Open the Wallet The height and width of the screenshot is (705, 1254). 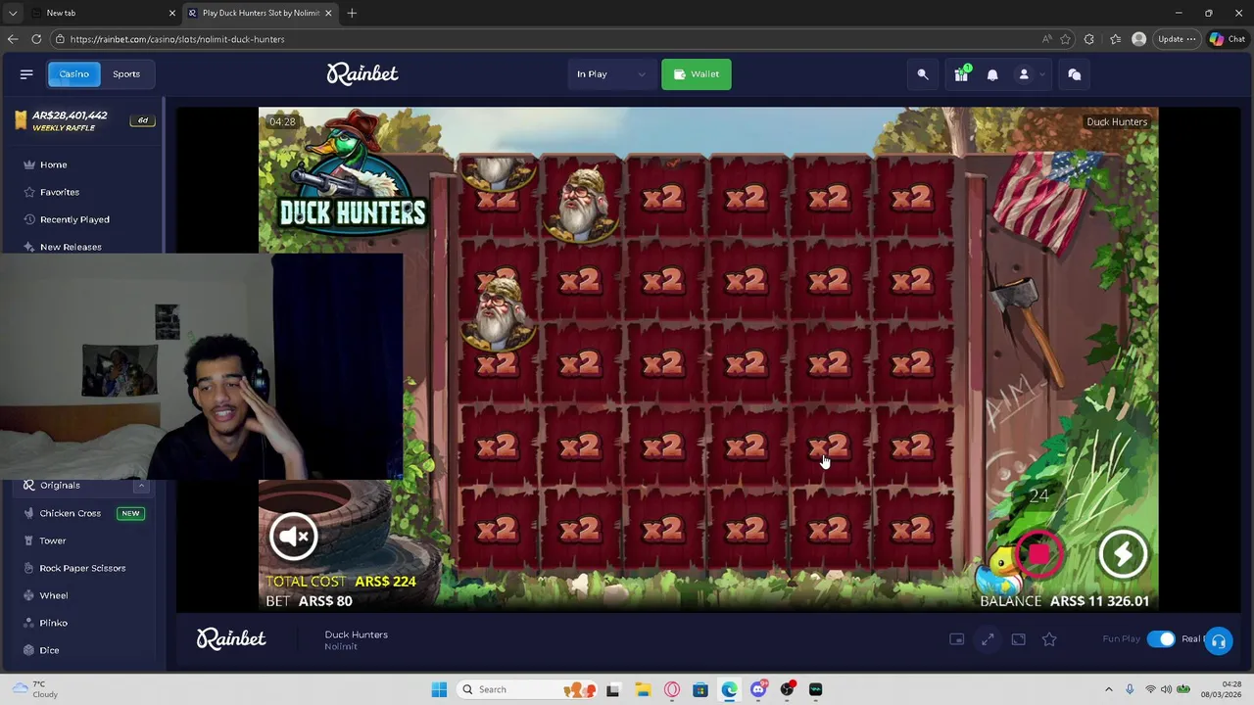(x=697, y=74)
